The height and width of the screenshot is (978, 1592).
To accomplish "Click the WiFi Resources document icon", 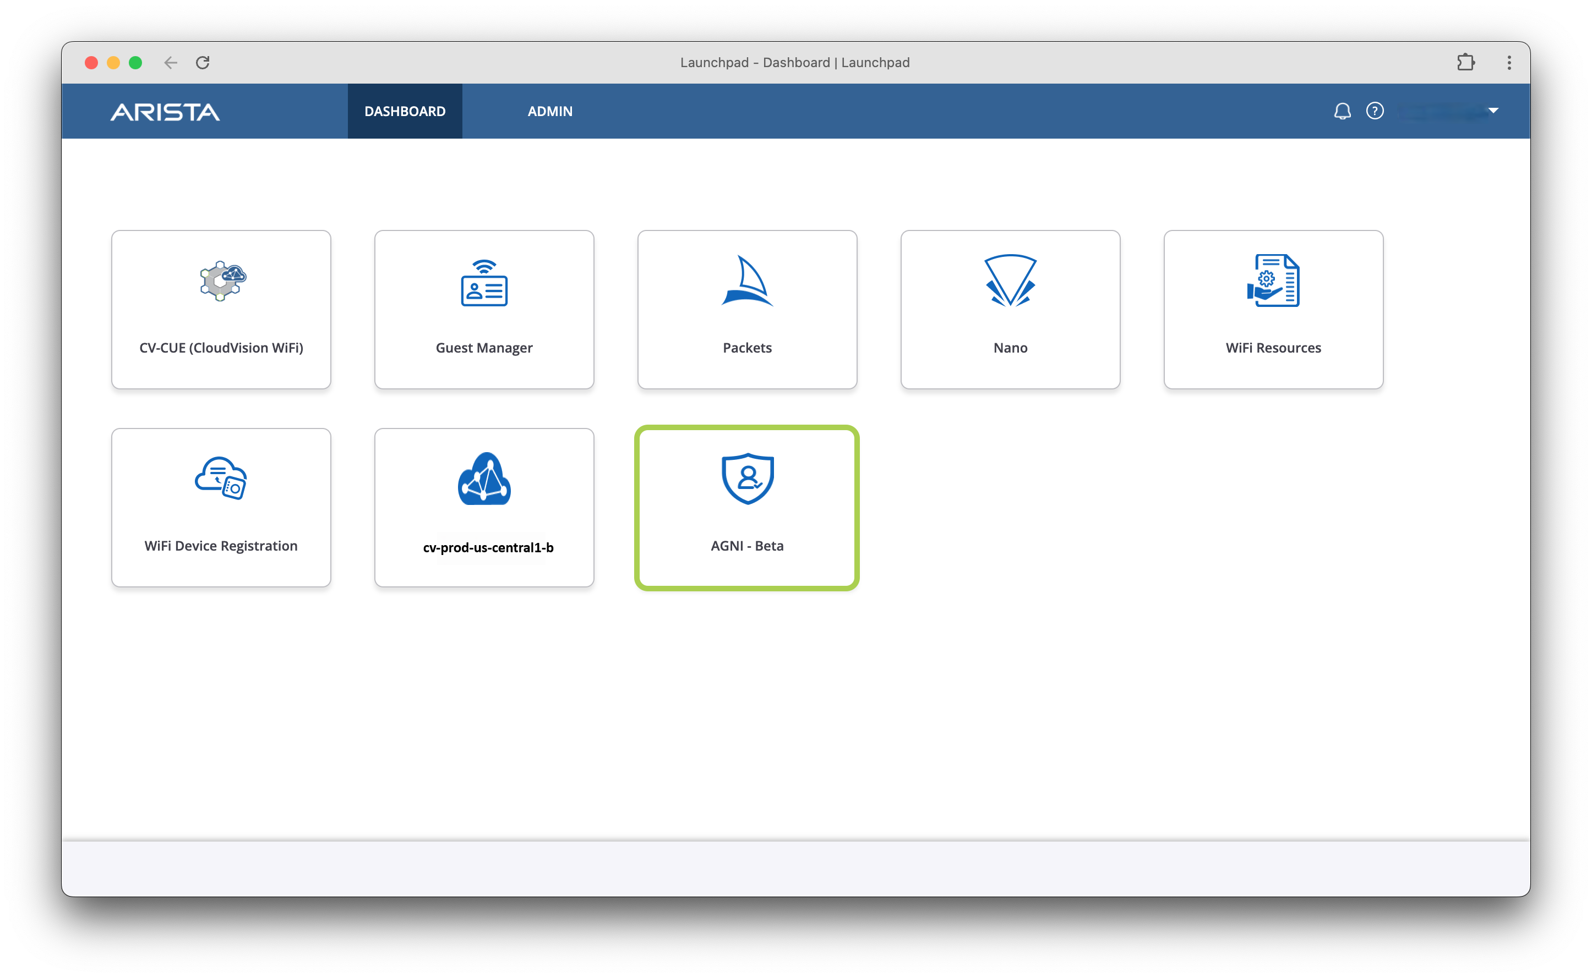I will pos(1273,281).
